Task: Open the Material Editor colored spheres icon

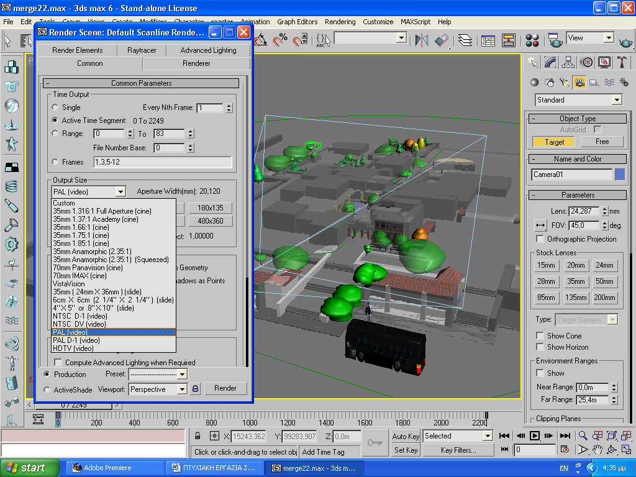Action: coord(532,40)
